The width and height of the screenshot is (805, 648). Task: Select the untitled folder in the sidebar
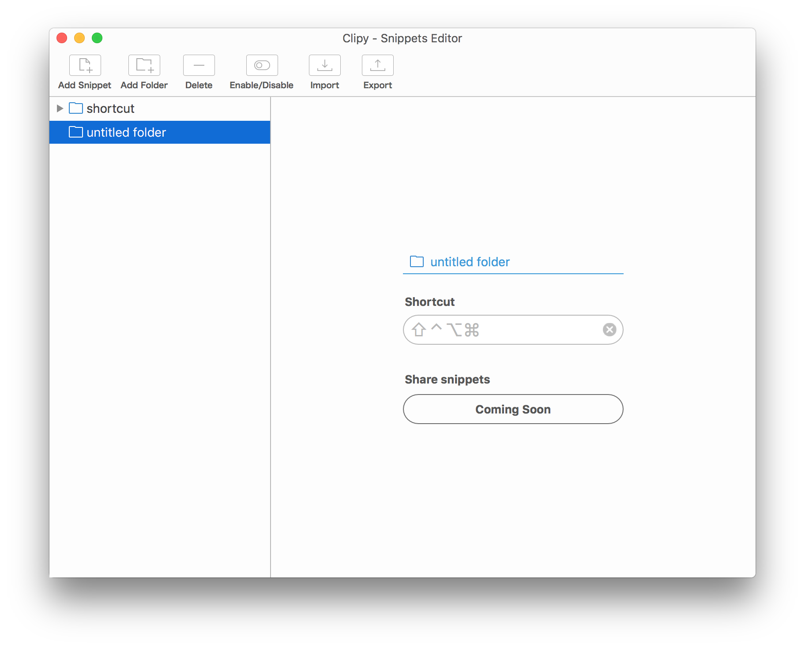coord(126,132)
